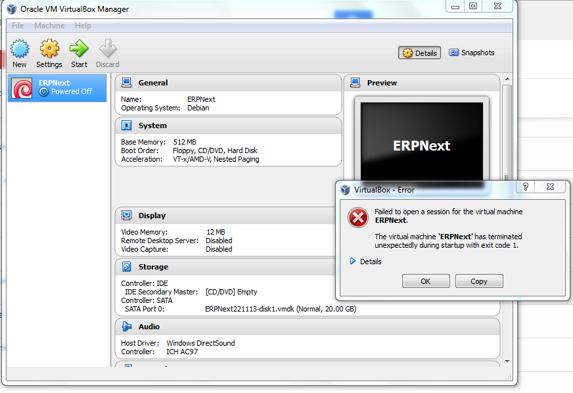The image size is (573, 393).
Task: Click the Audio section header title
Action: point(149,327)
